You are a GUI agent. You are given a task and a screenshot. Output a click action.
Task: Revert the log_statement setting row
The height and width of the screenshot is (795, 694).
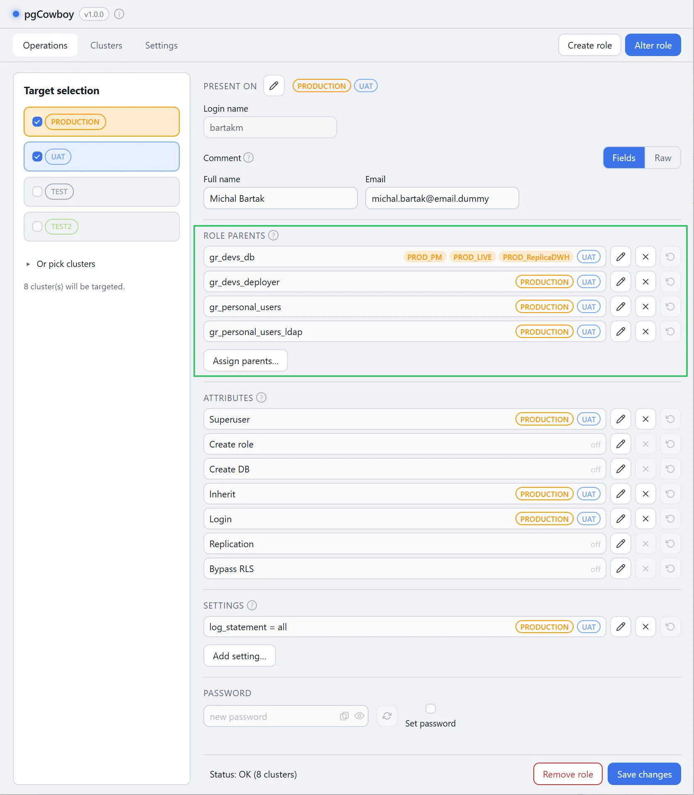(x=670, y=627)
